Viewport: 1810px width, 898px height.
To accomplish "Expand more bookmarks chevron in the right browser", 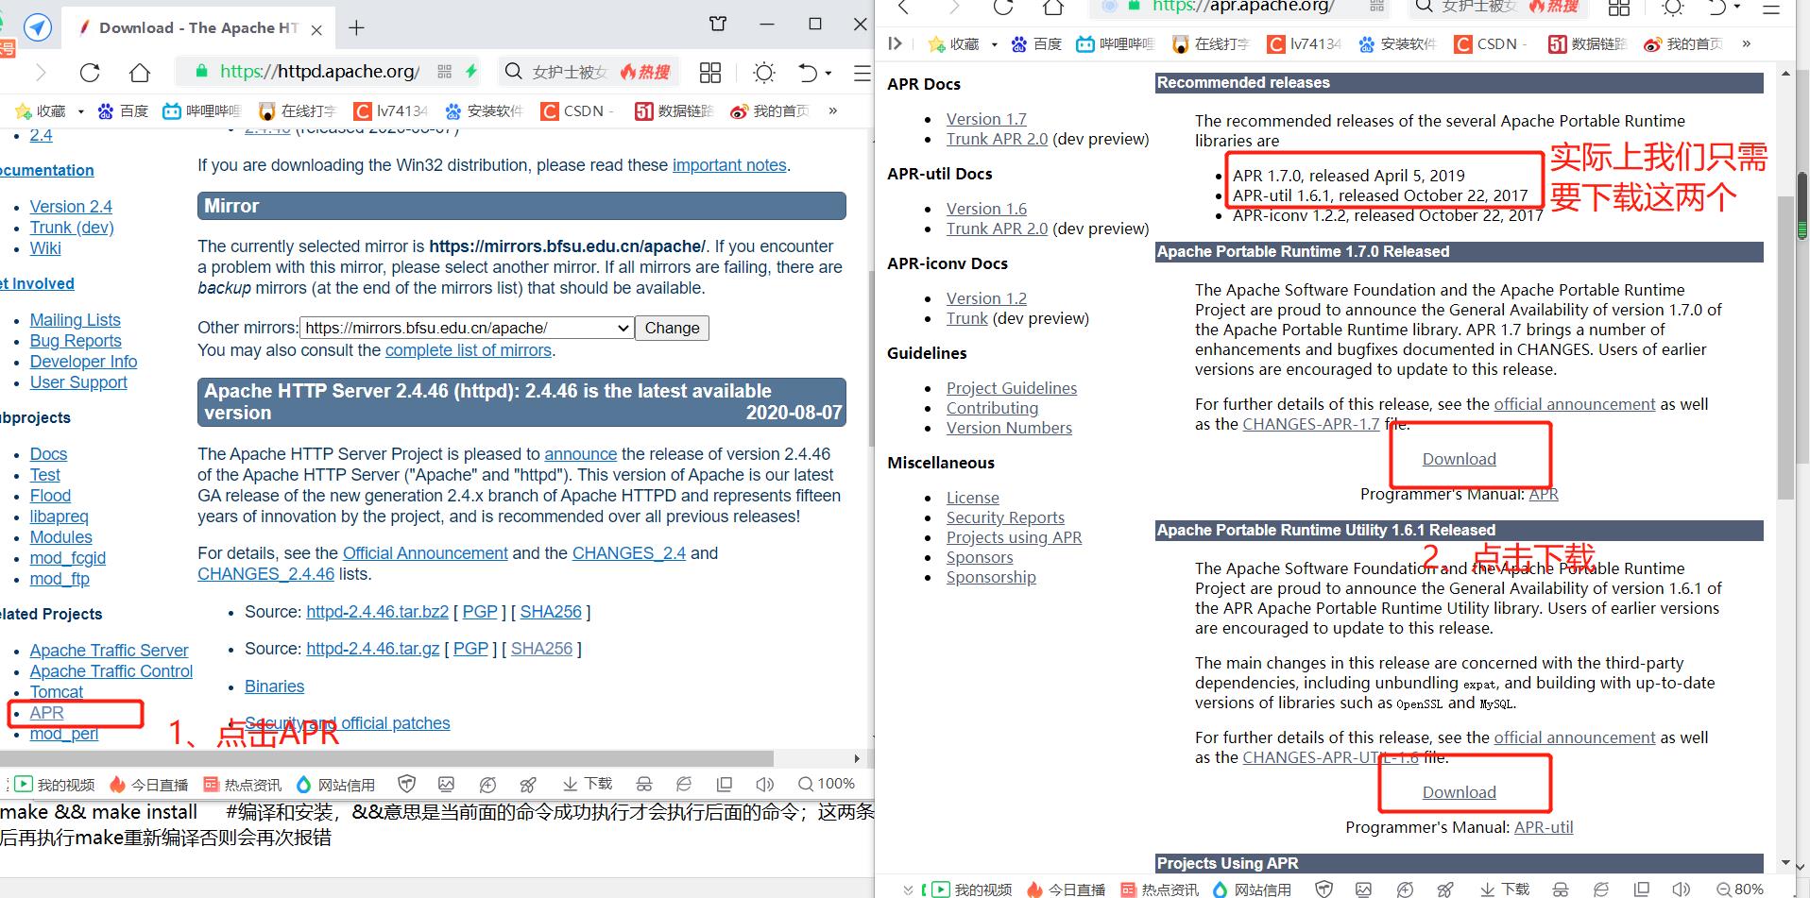I will coord(1747,43).
